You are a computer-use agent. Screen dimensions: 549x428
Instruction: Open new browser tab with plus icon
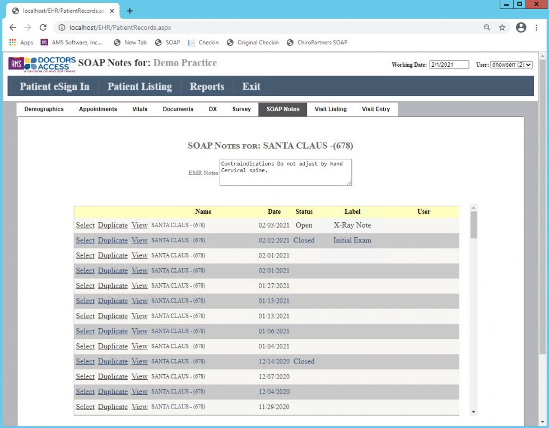pos(130,11)
